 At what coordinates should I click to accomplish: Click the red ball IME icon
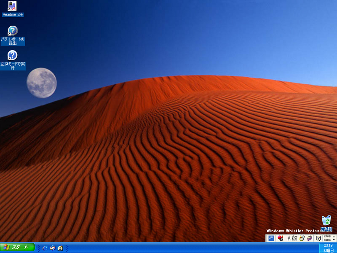(280, 238)
